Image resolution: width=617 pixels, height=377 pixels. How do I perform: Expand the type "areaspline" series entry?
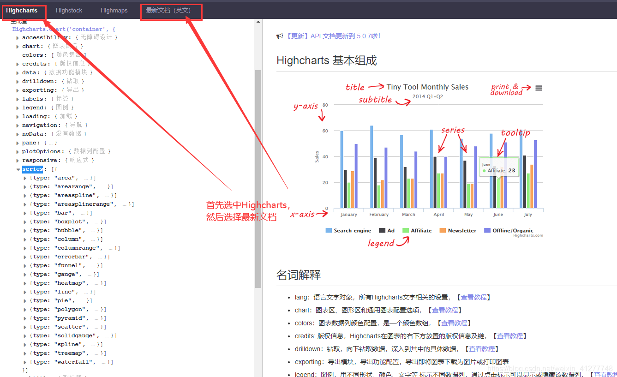(25, 196)
